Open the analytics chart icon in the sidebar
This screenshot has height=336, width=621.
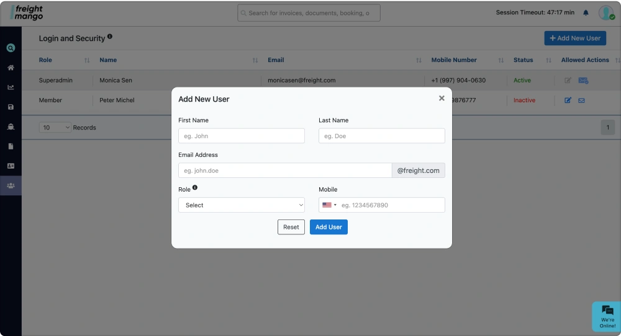[x=11, y=87]
